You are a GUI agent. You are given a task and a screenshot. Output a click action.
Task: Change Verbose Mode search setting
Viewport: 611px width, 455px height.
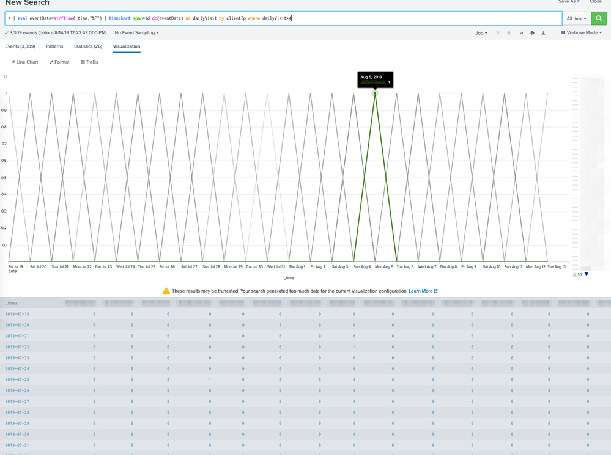[x=581, y=33]
